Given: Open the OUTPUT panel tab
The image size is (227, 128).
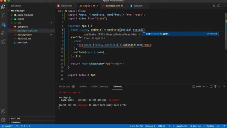Looking at the screenshot, I should coord(83,86).
